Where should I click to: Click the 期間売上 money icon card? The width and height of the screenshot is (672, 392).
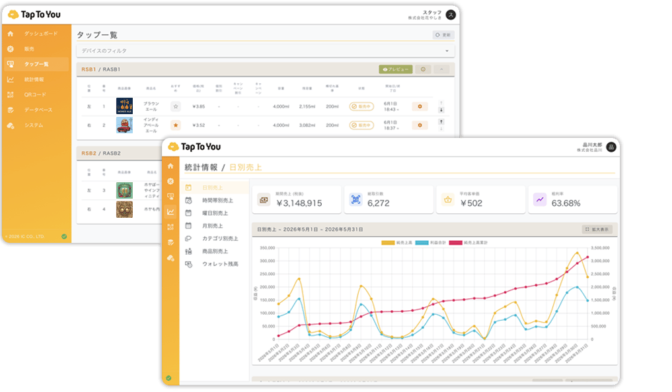[x=264, y=199]
